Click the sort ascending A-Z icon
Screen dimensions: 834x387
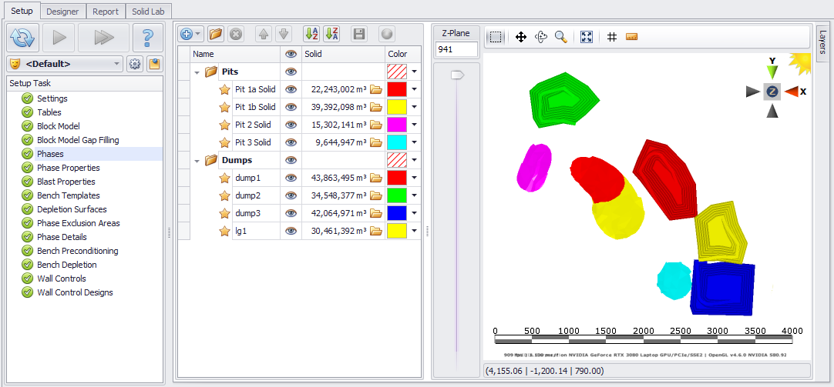(311, 34)
